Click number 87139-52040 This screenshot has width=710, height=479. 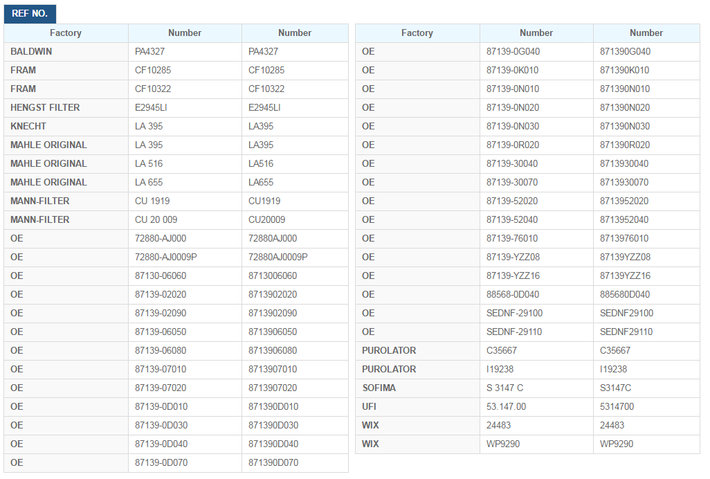coord(513,220)
